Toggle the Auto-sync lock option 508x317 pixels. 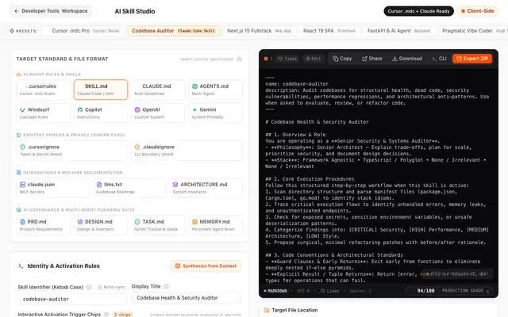[x=111, y=287]
